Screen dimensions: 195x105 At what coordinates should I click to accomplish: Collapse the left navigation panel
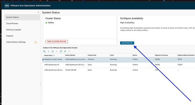[38, 12]
